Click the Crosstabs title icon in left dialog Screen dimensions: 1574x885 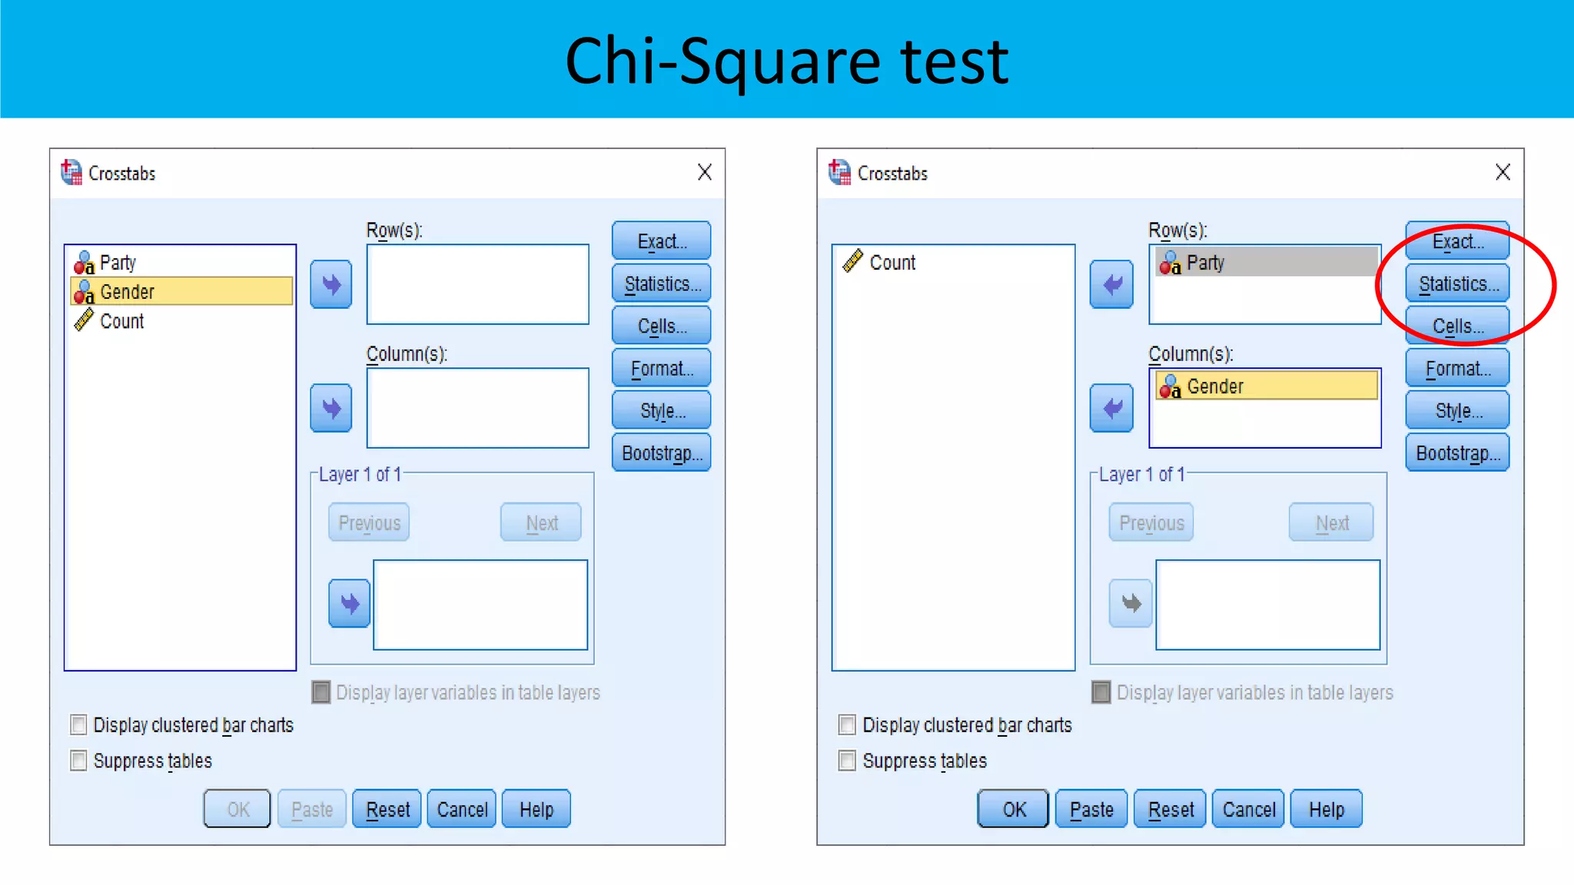click(x=71, y=172)
